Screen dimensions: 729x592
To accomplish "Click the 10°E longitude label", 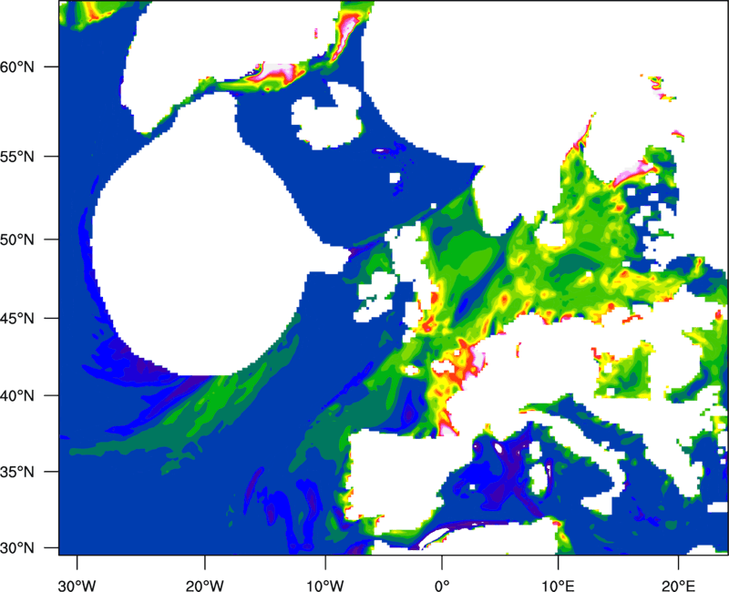I will pos(558,586).
